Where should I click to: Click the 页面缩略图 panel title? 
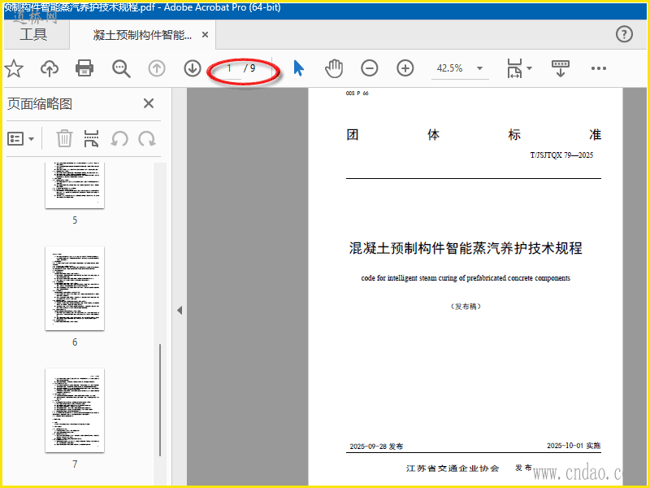[x=40, y=104]
